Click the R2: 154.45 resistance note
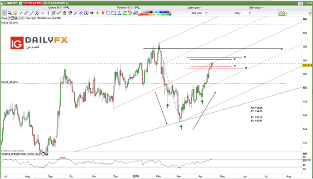The height and width of the screenshot is (179, 313). [x=256, y=108]
